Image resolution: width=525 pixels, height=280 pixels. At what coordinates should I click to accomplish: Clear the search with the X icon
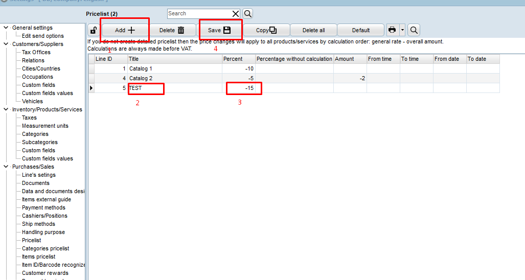[x=236, y=14]
